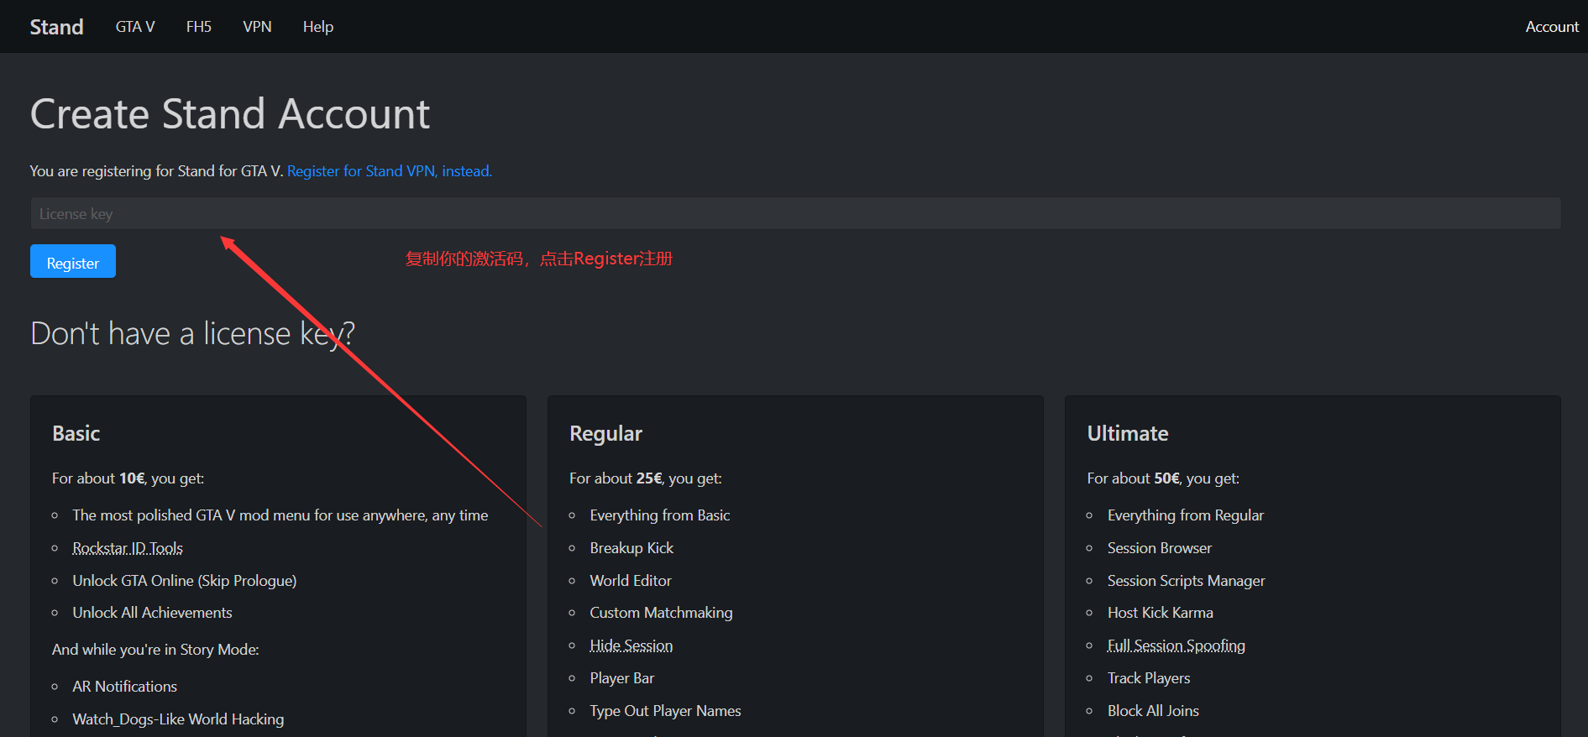Open the Stand home logo link
Screen dimensions: 1588x737
[x=56, y=27]
